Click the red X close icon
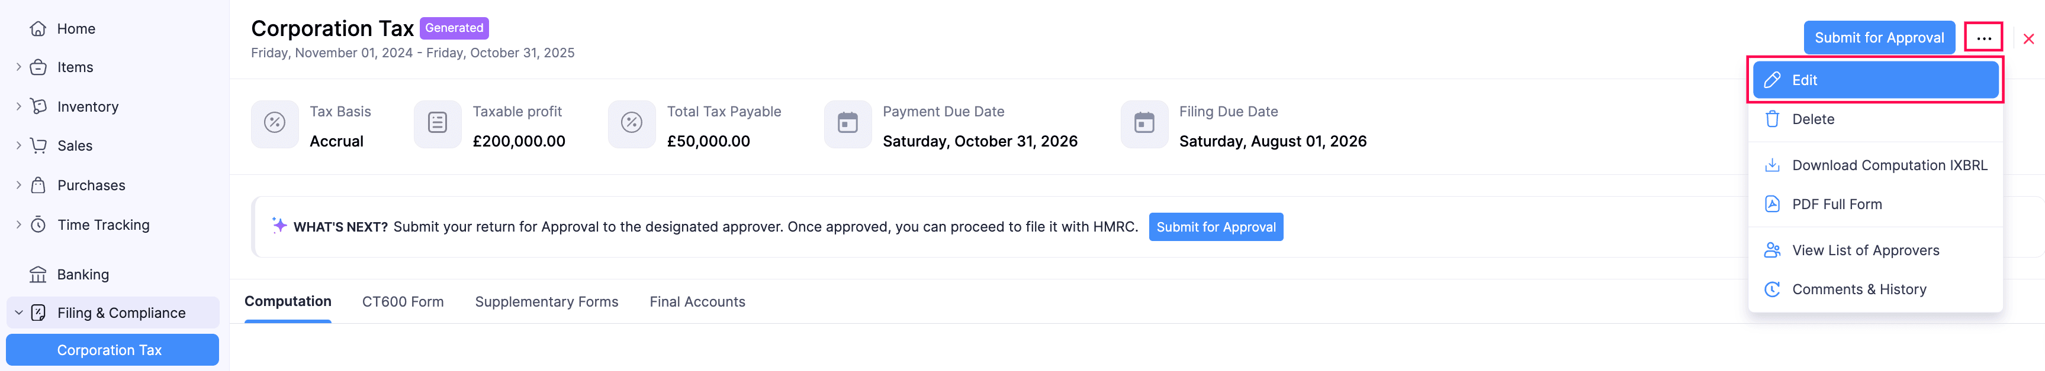The width and height of the screenshot is (2045, 371). 2028,39
